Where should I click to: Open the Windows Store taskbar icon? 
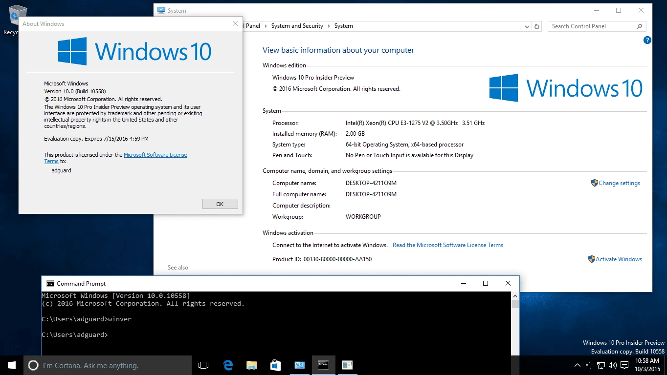275,365
